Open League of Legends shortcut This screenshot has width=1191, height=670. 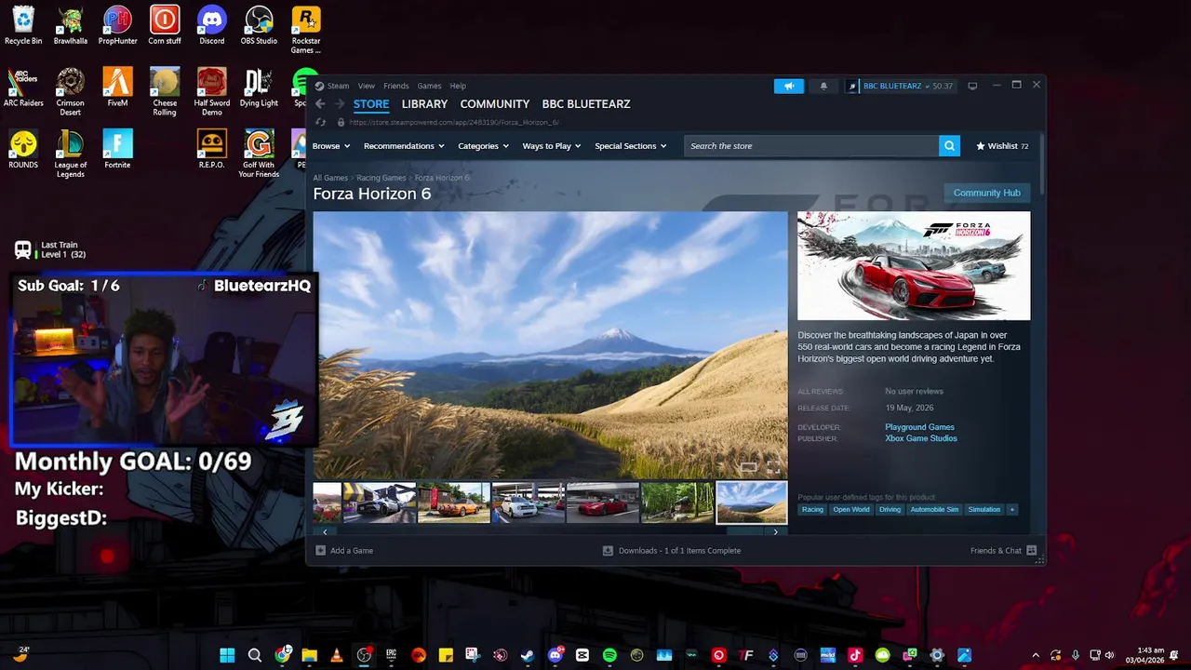click(71, 154)
